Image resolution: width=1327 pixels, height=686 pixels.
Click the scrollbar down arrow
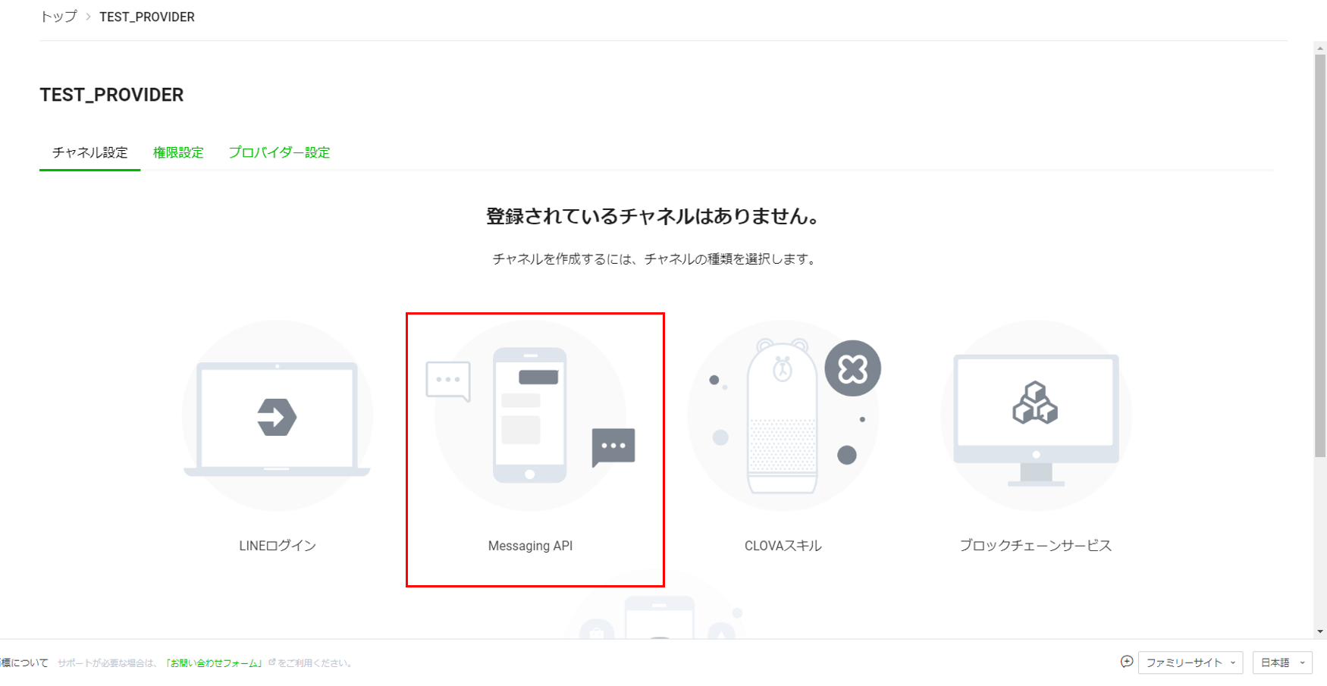(1320, 631)
